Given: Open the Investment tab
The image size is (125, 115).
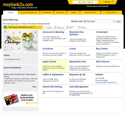Looking at the screenshot, I should [47, 12].
